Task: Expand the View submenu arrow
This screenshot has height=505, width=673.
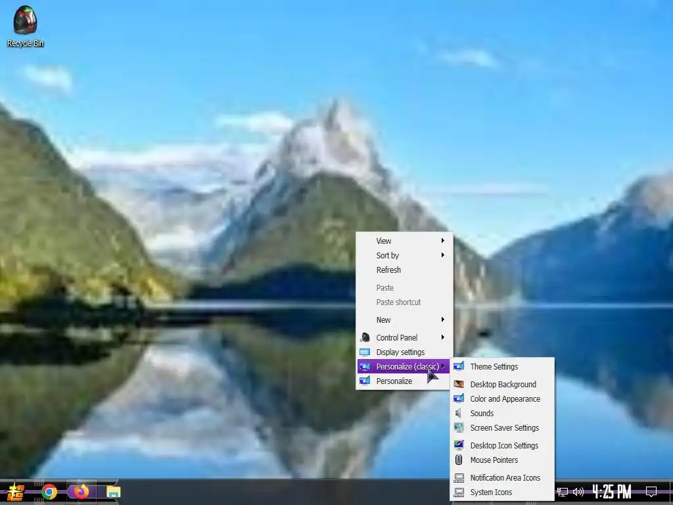Action: click(x=442, y=241)
